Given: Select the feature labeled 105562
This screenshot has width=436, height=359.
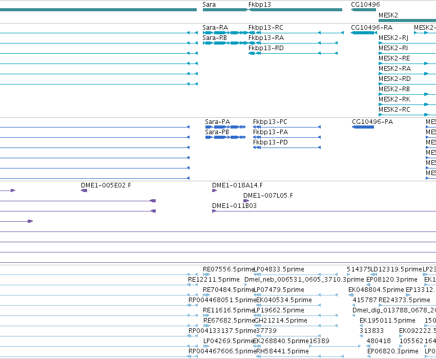Looking at the screenshot, I should click(x=401, y=346).
